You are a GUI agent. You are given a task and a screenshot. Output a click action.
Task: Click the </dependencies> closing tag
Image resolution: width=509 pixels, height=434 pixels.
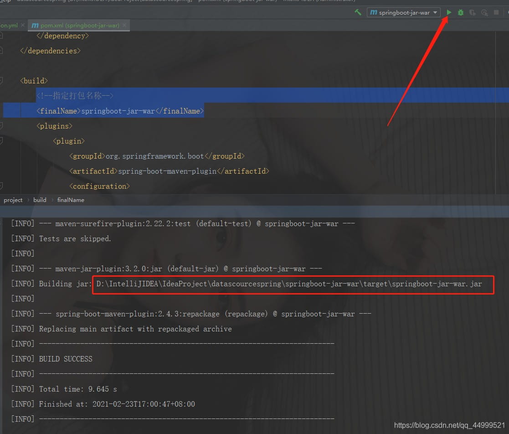click(x=50, y=51)
